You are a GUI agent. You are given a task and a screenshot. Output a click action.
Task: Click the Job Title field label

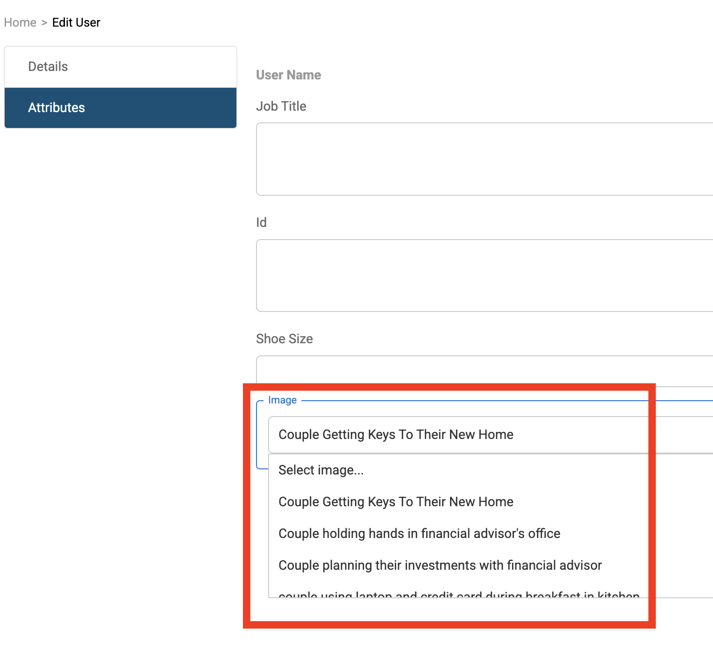click(x=281, y=106)
